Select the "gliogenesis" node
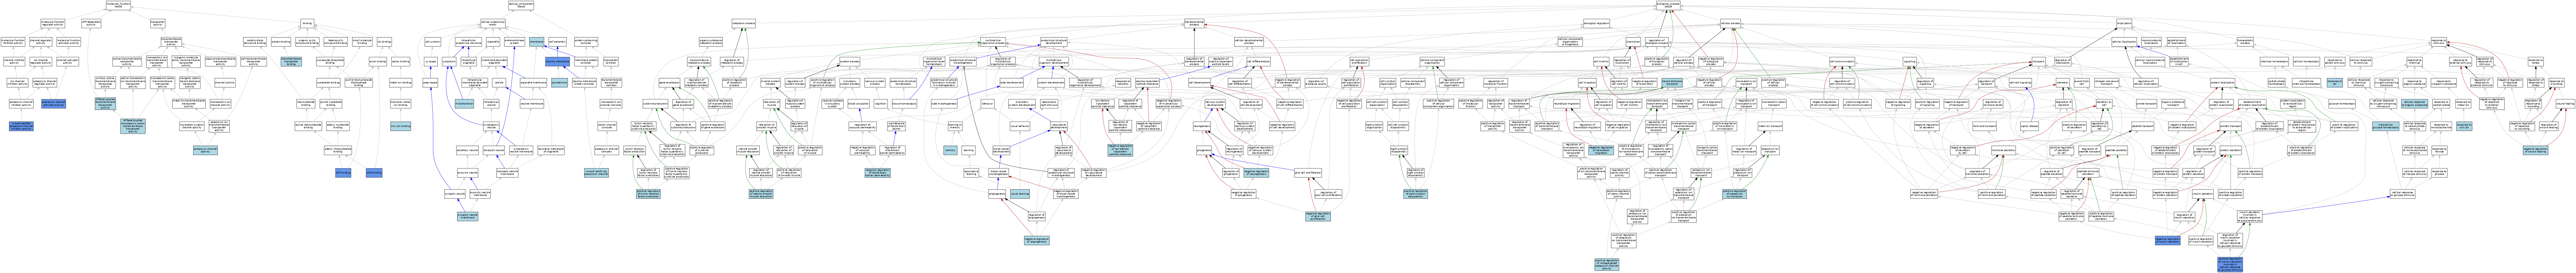 [1204, 150]
